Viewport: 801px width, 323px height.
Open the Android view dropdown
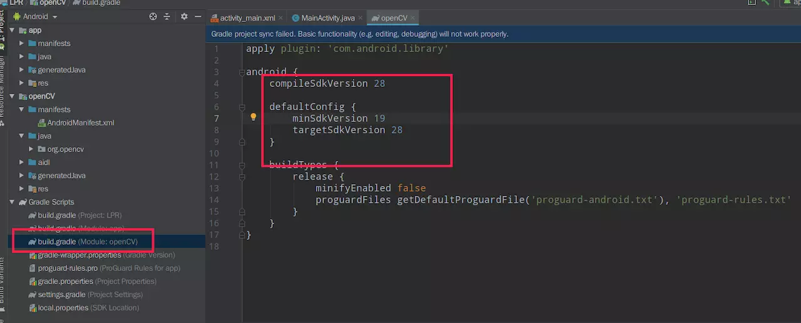(40, 17)
